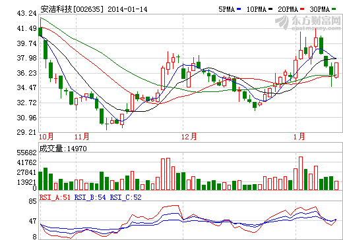This screenshot has width=343, height=240.
Task: Select the 10月 month marker
Action: [x=46, y=137]
